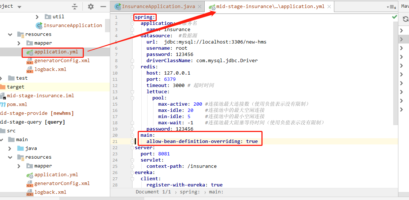Select the src folder in query module
This screenshot has height=200, width=409.
[x=11, y=131]
